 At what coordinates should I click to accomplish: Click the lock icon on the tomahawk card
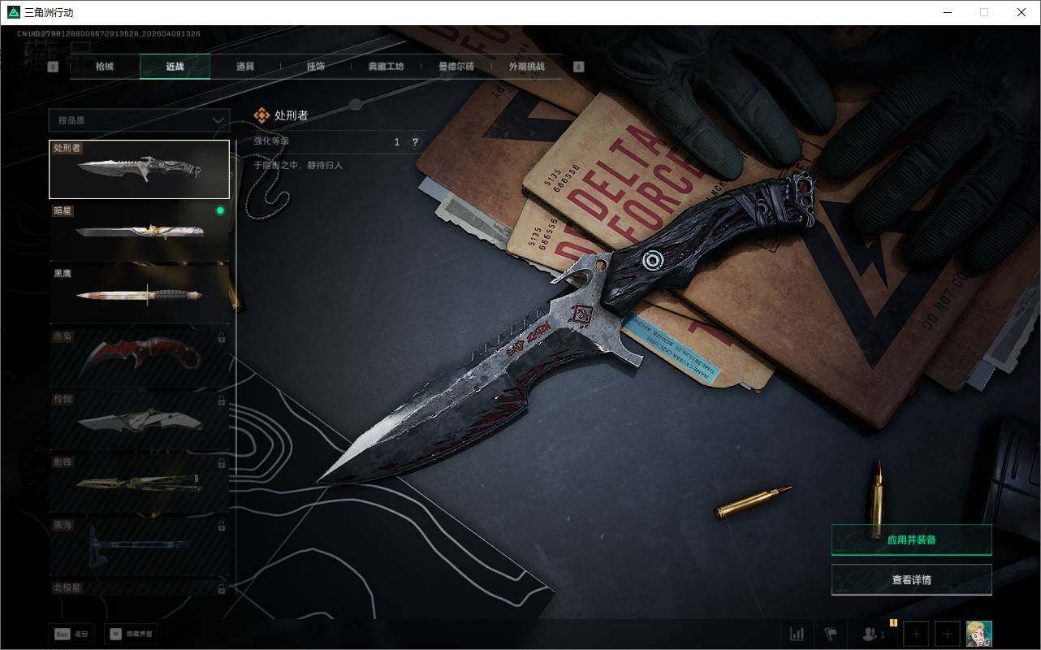coord(222,526)
